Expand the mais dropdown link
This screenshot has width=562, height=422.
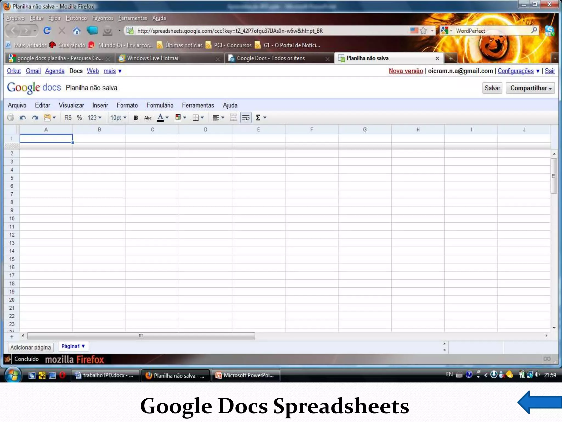[112, 71]
